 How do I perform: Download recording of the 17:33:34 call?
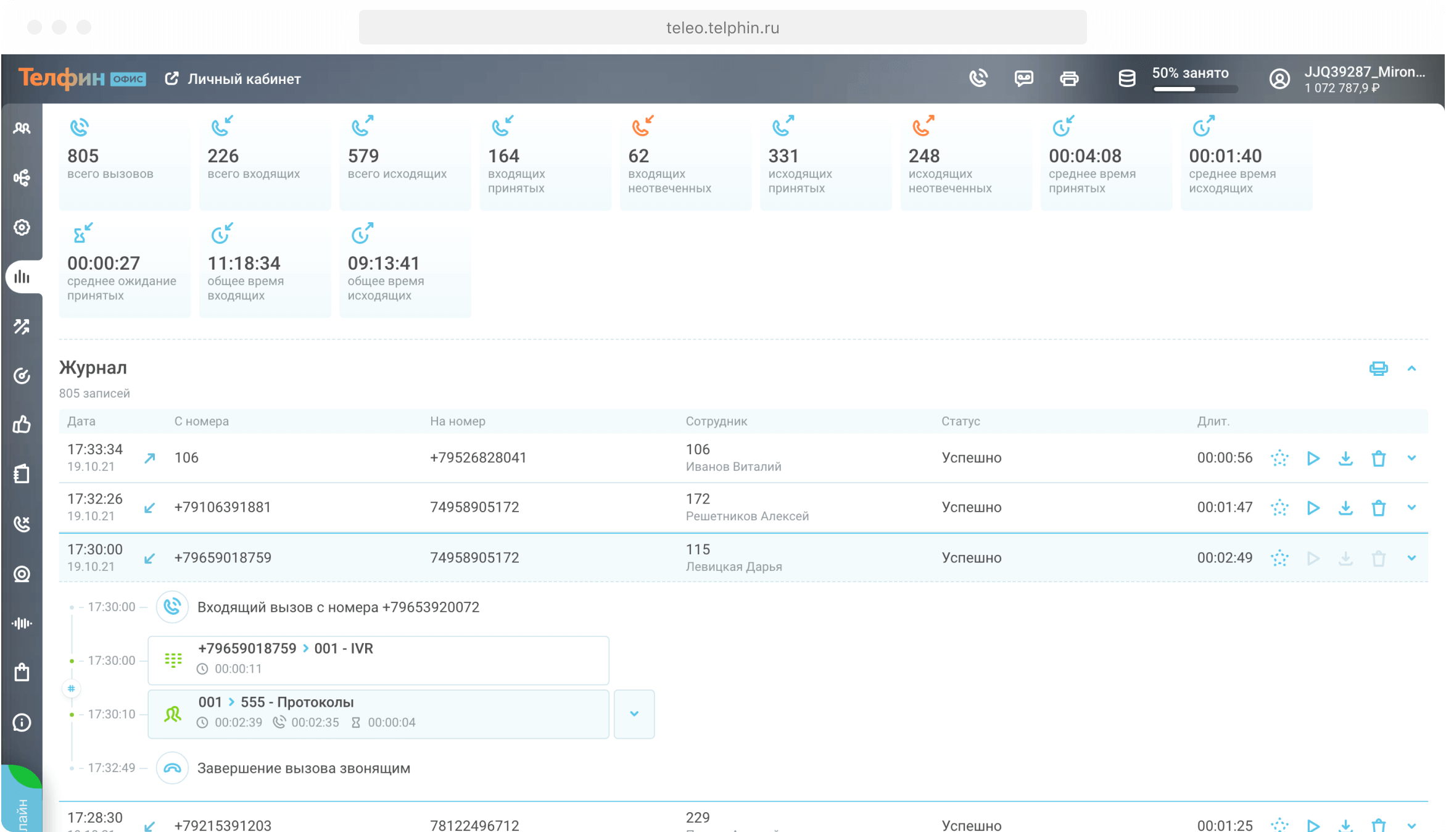[x=1345, y=458]
